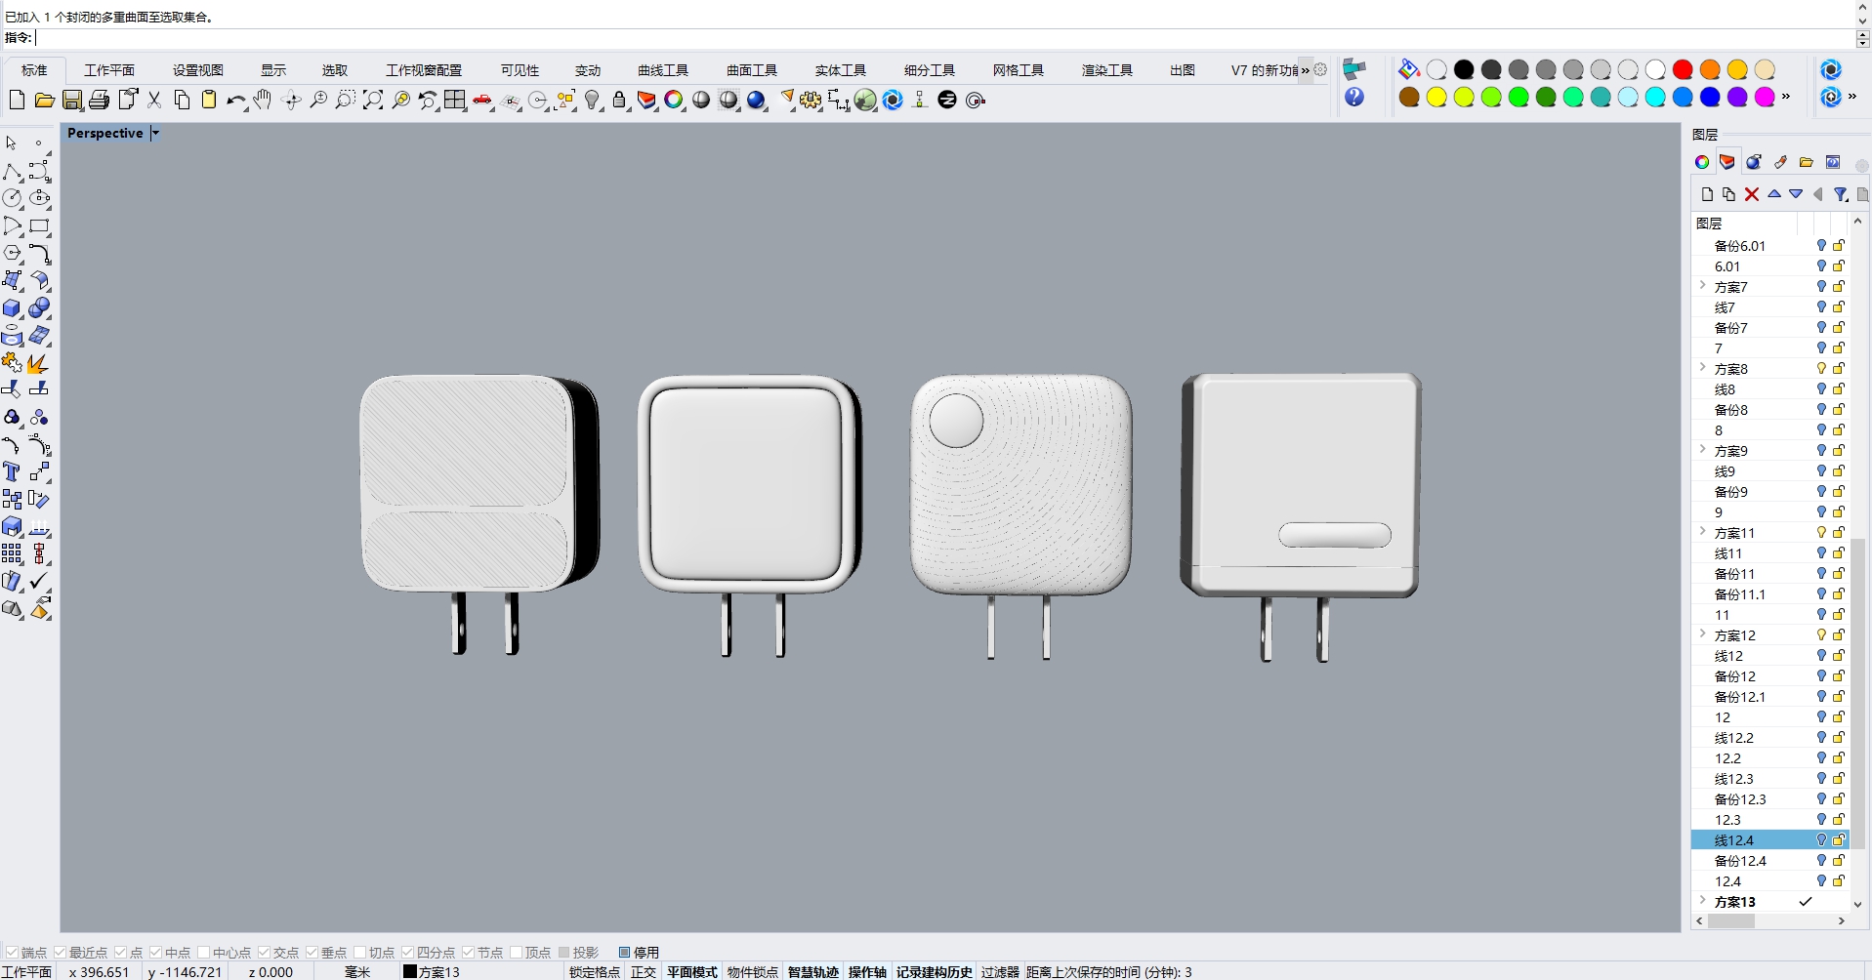The image size is (1872, 980).
Task: Click 记录建构历史 in the status bar
Action: pyautogui.click(x=933, y=971)
